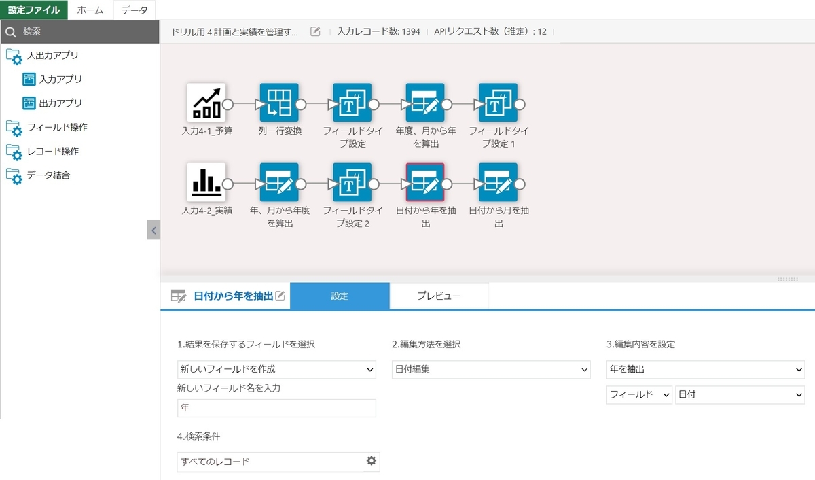Image resolution: width=815 pixels, height=480 pixels.
Task: Expand the 入出力アプリ folder
Action: click(14, 56)
